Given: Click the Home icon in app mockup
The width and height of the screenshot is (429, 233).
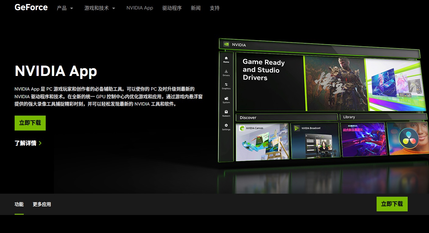Looking at the screenshot, I should pos(226,58).
